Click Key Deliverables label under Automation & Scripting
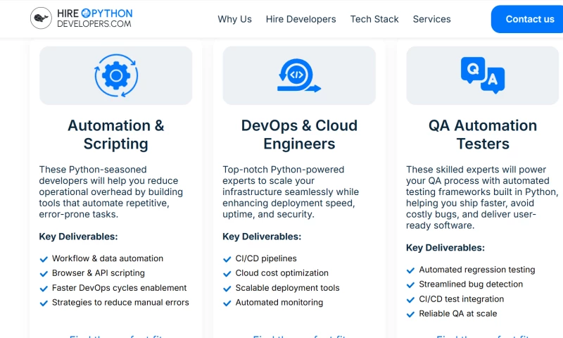 click(78, 237)
